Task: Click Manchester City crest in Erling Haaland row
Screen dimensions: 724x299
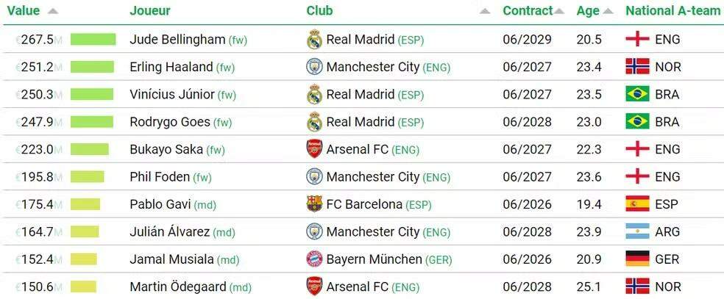Action: [314, 67]
